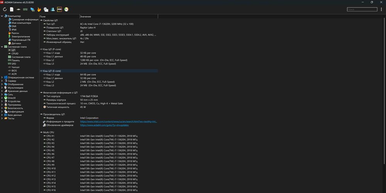Click the user profile toolbar icon
The width and height of the screenshot is (386, 193).
(x=52, y=9)
